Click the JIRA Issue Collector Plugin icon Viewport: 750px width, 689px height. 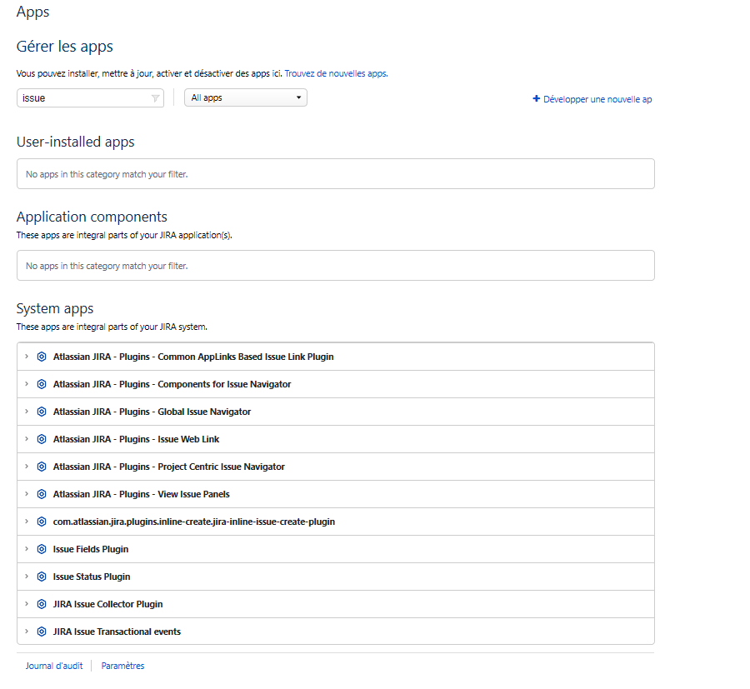click(x=42, y=604)
